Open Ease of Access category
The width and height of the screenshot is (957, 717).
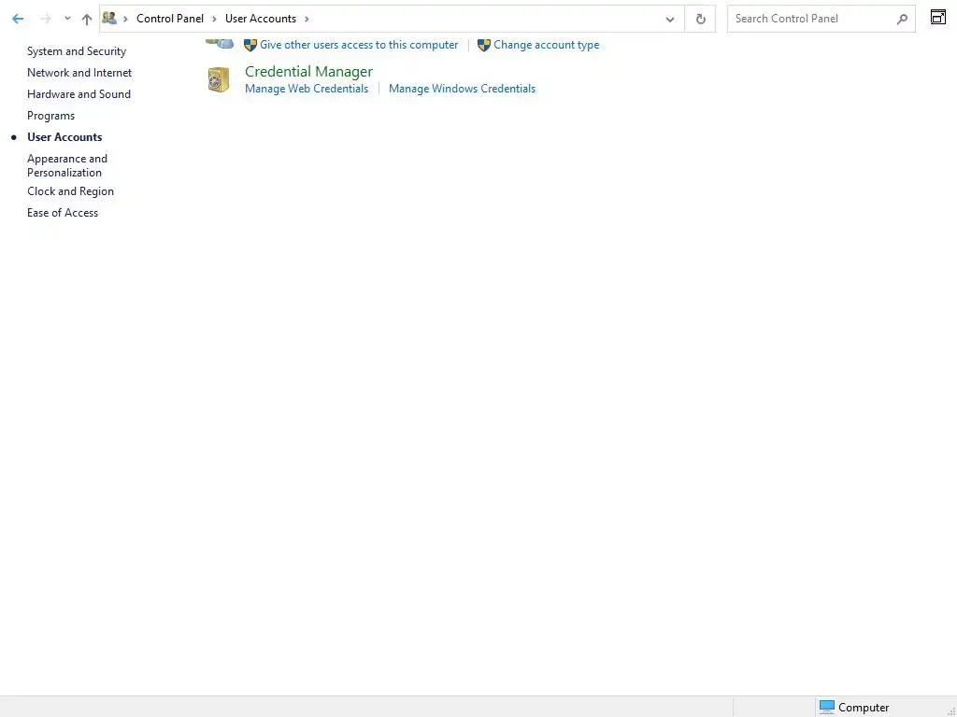[x=63, y=213]
